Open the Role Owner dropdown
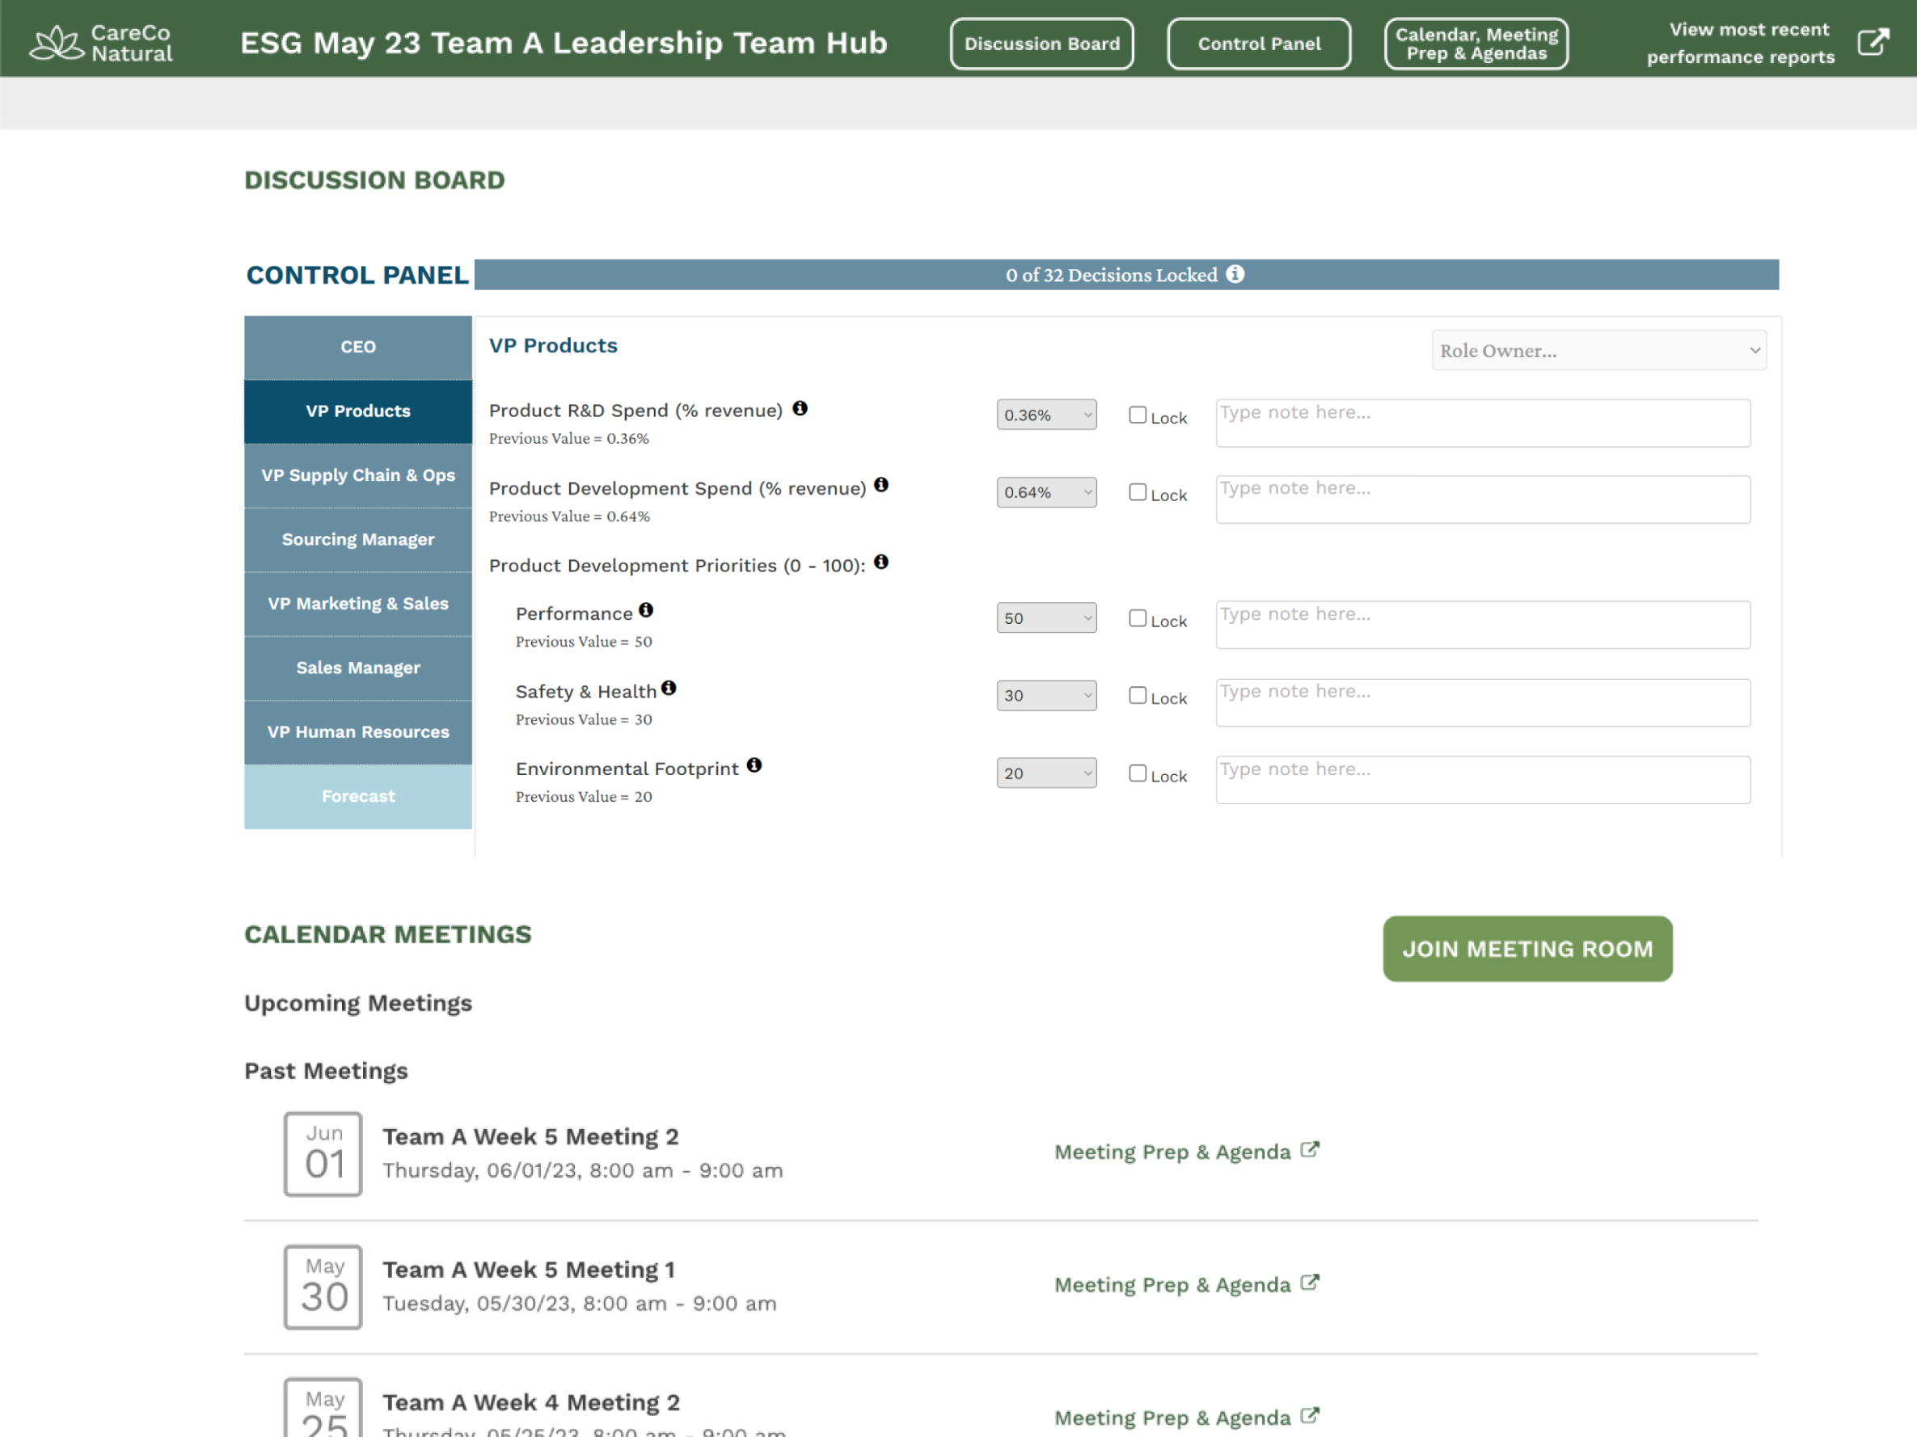Viewport: 1917px width, 1437px height. [1598, 351]
